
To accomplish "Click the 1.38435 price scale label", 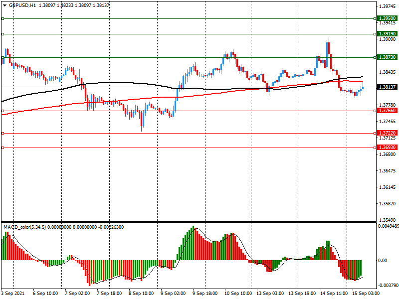I will [x=388, y=72].
